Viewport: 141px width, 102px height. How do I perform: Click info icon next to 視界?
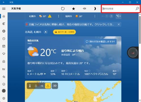67,71
